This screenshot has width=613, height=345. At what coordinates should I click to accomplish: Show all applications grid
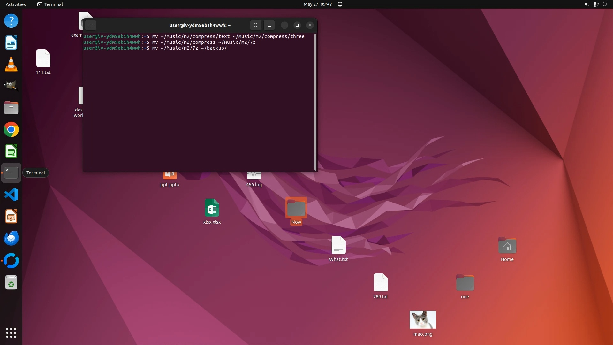11,333
